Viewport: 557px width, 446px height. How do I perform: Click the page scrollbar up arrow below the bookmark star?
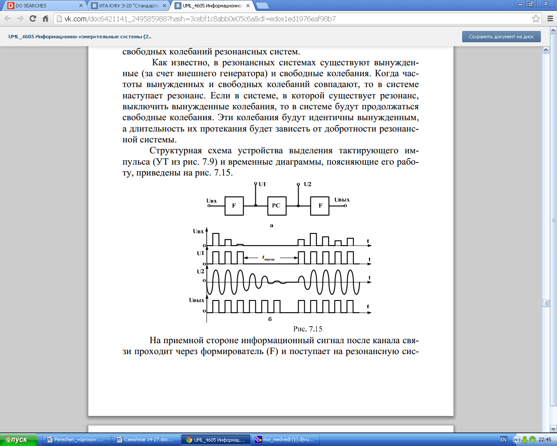click(x=554, y=30)
